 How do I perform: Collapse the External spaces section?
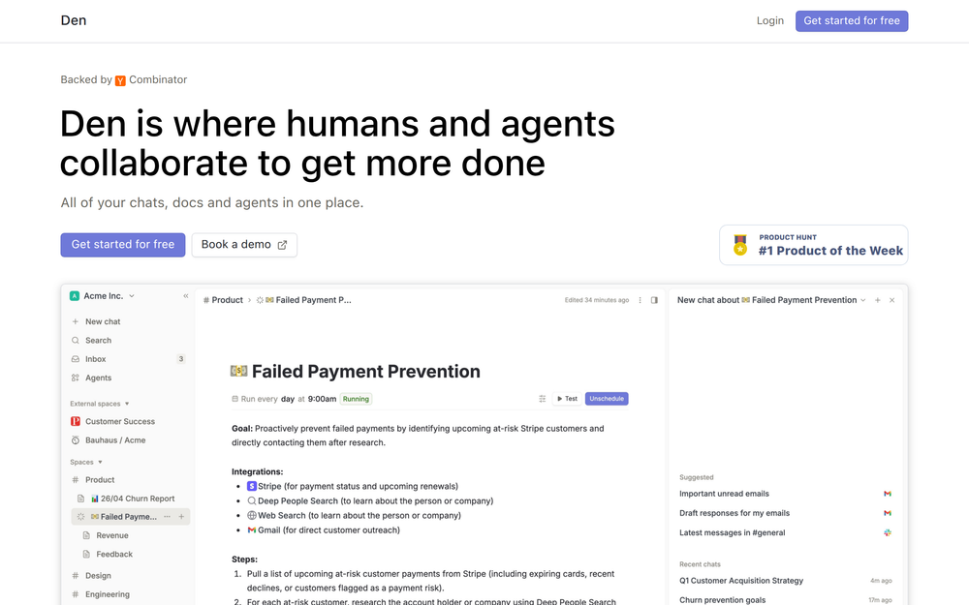point(100,404)
